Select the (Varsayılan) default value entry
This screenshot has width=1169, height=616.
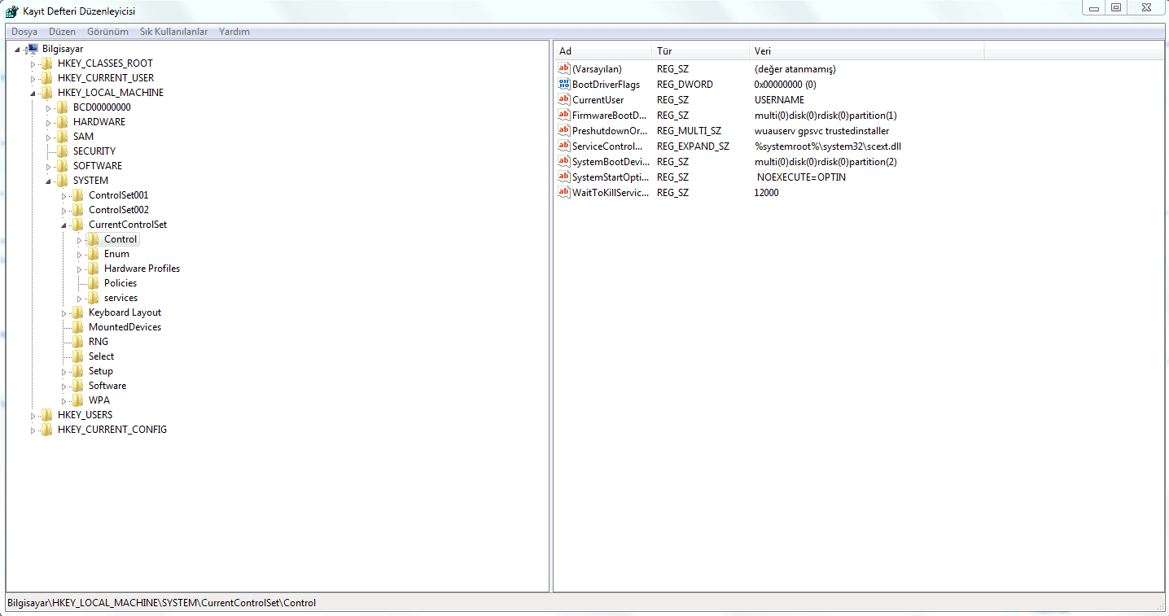597,69
